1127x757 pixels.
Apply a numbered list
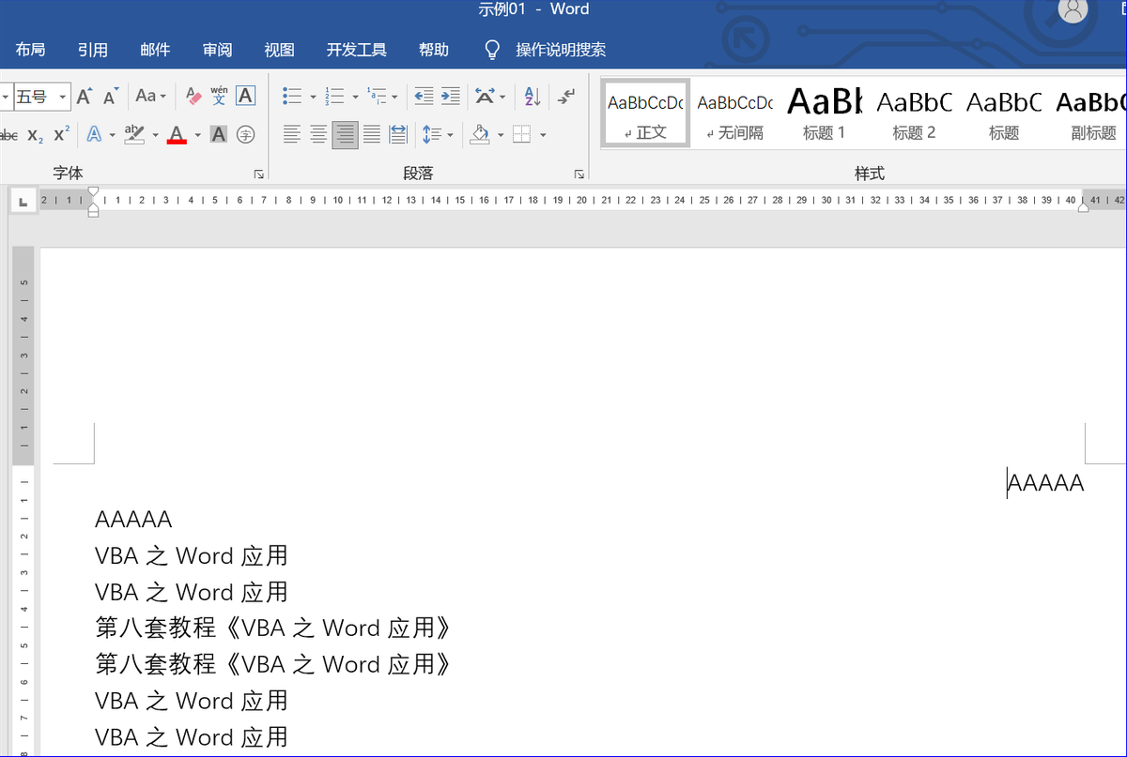click(x=333, y=96)
